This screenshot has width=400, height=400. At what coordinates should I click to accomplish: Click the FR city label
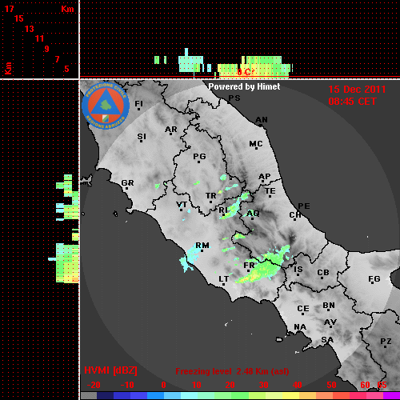pyautogui.click(x=249, y=266)
